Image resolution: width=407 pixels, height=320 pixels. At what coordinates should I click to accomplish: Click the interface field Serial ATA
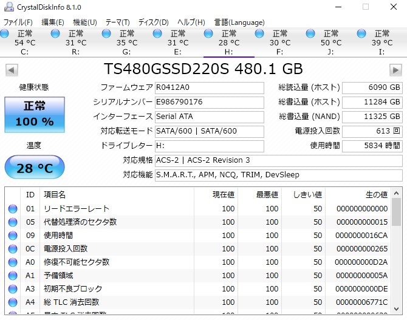[x=210, y=117]
